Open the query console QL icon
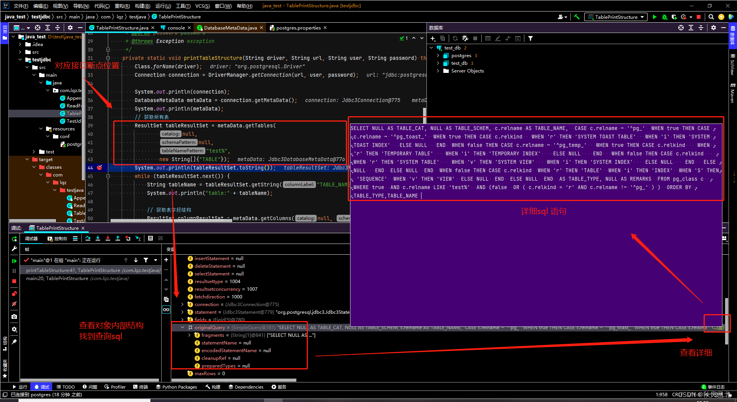Image resolution: width=737 pixels, height=402 pixels. point(518,38)
